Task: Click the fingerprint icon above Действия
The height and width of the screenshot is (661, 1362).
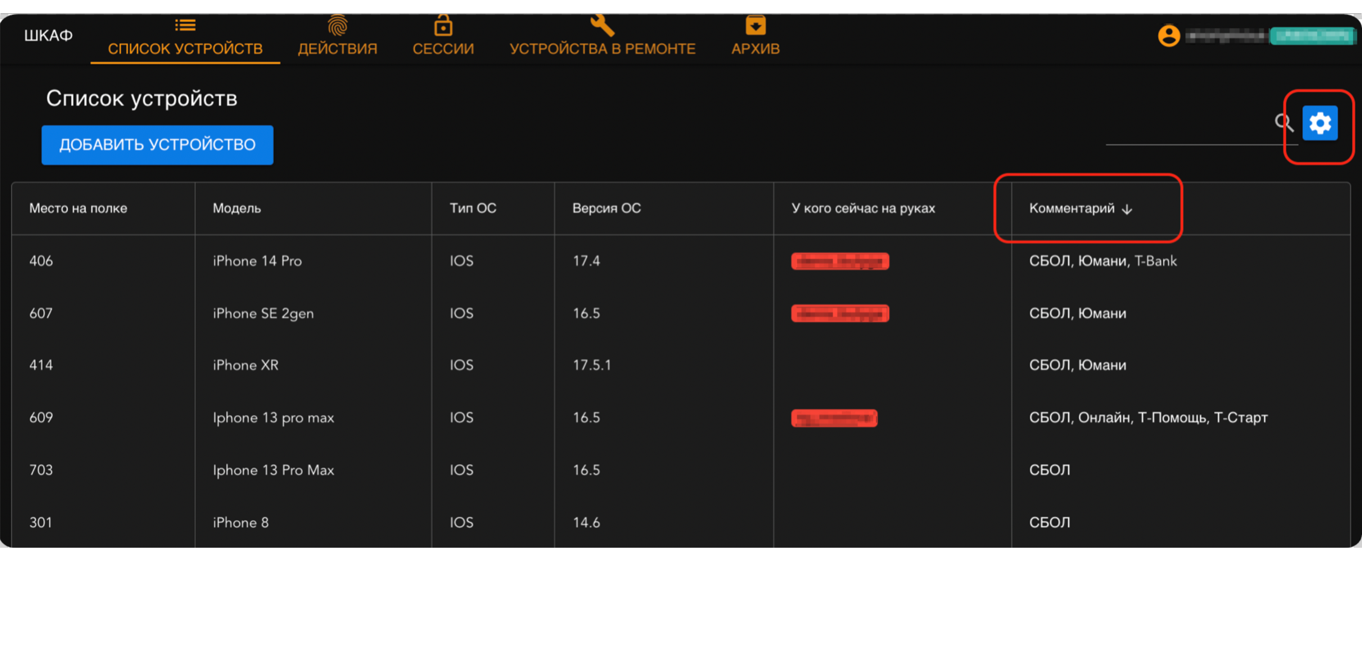Action: click(337, 25)
